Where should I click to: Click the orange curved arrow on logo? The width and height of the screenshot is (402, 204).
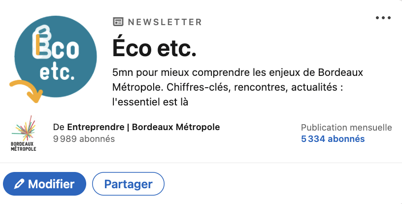pyautogui.click(x=27, y=91)
